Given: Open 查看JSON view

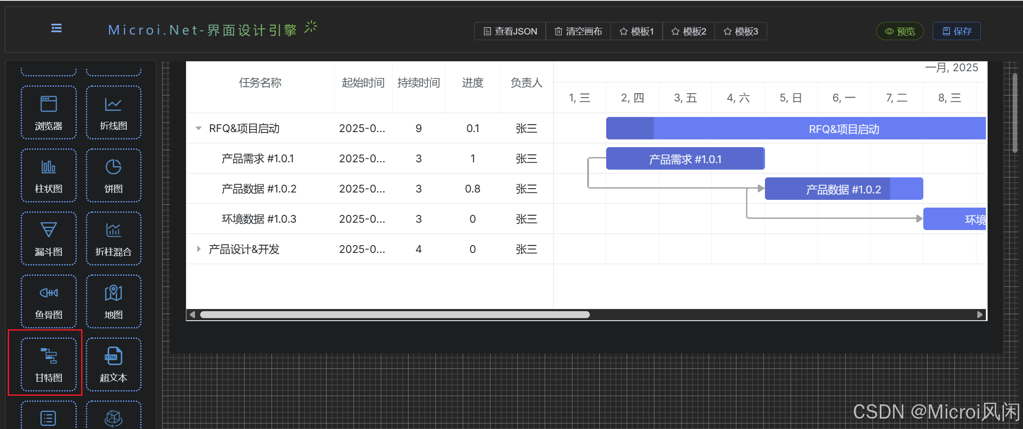Looking at the screenshot, I should click(x=510, y=31).
